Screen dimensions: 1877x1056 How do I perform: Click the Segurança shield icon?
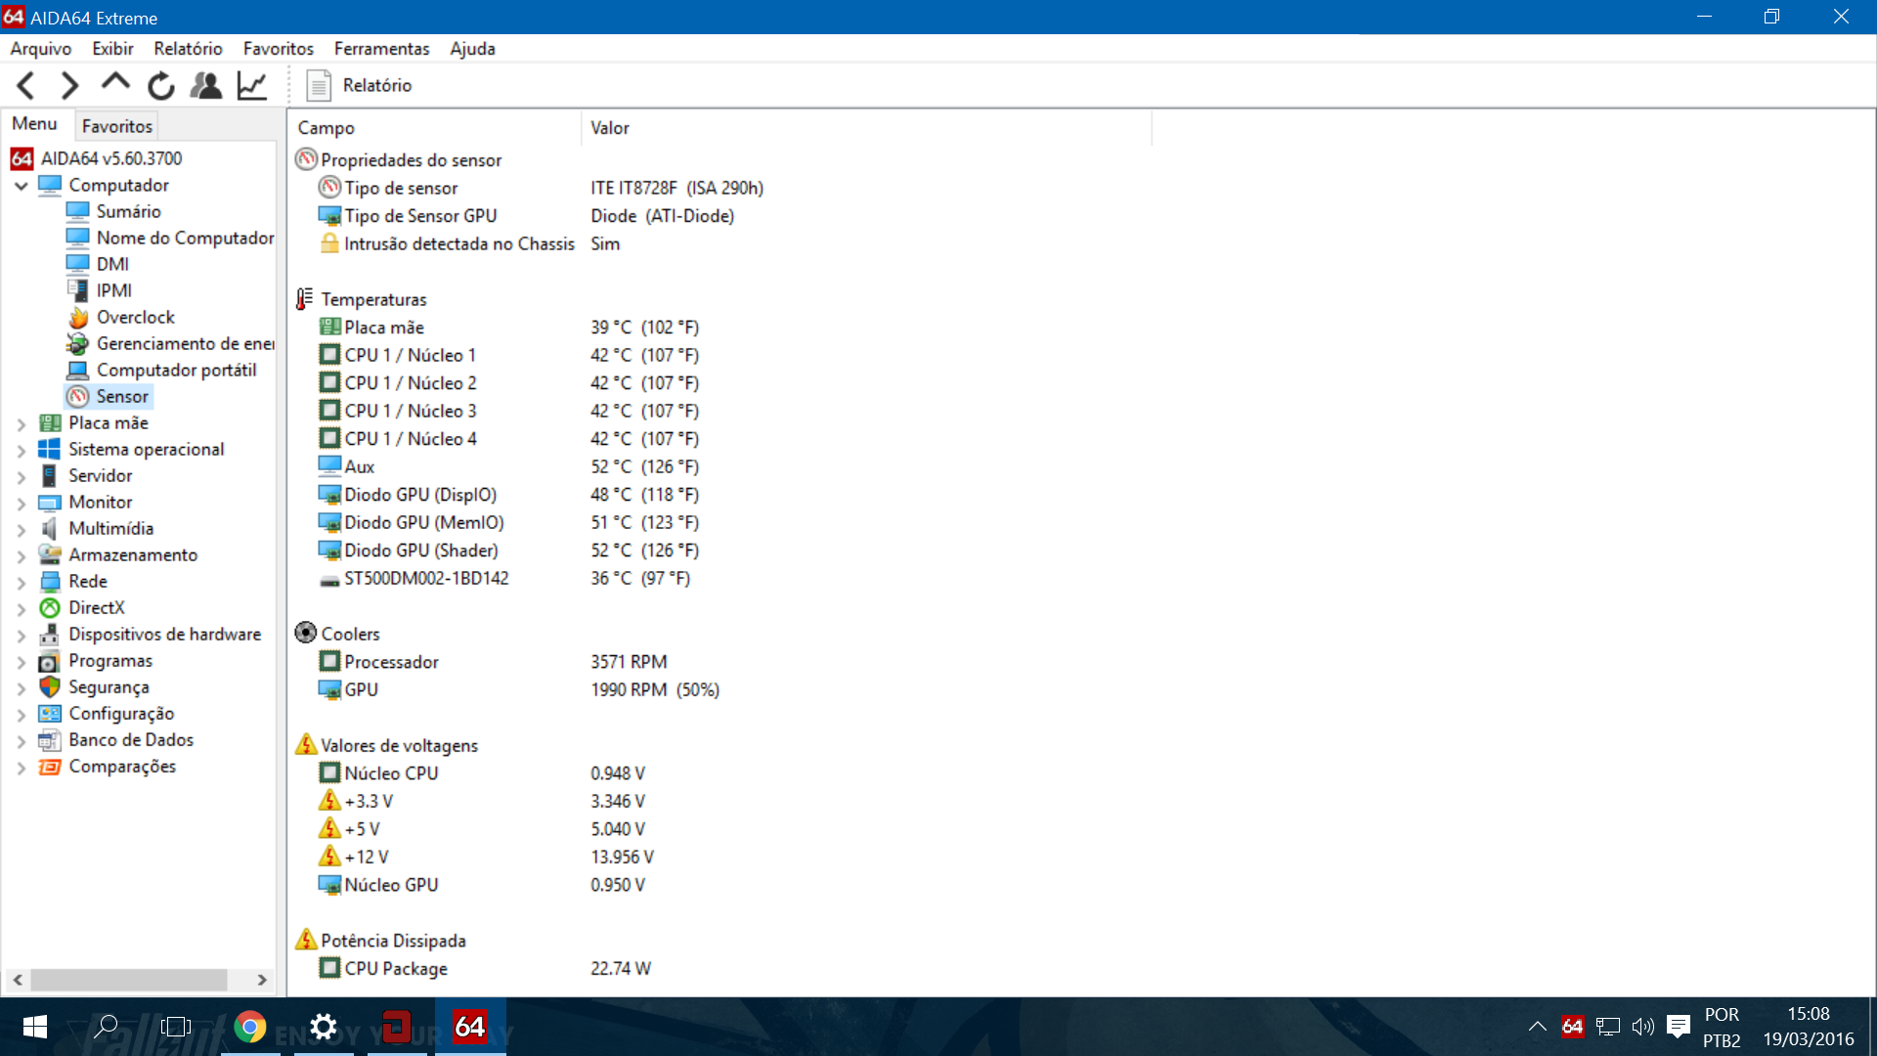pyautogui.click(x=50, y=687)
